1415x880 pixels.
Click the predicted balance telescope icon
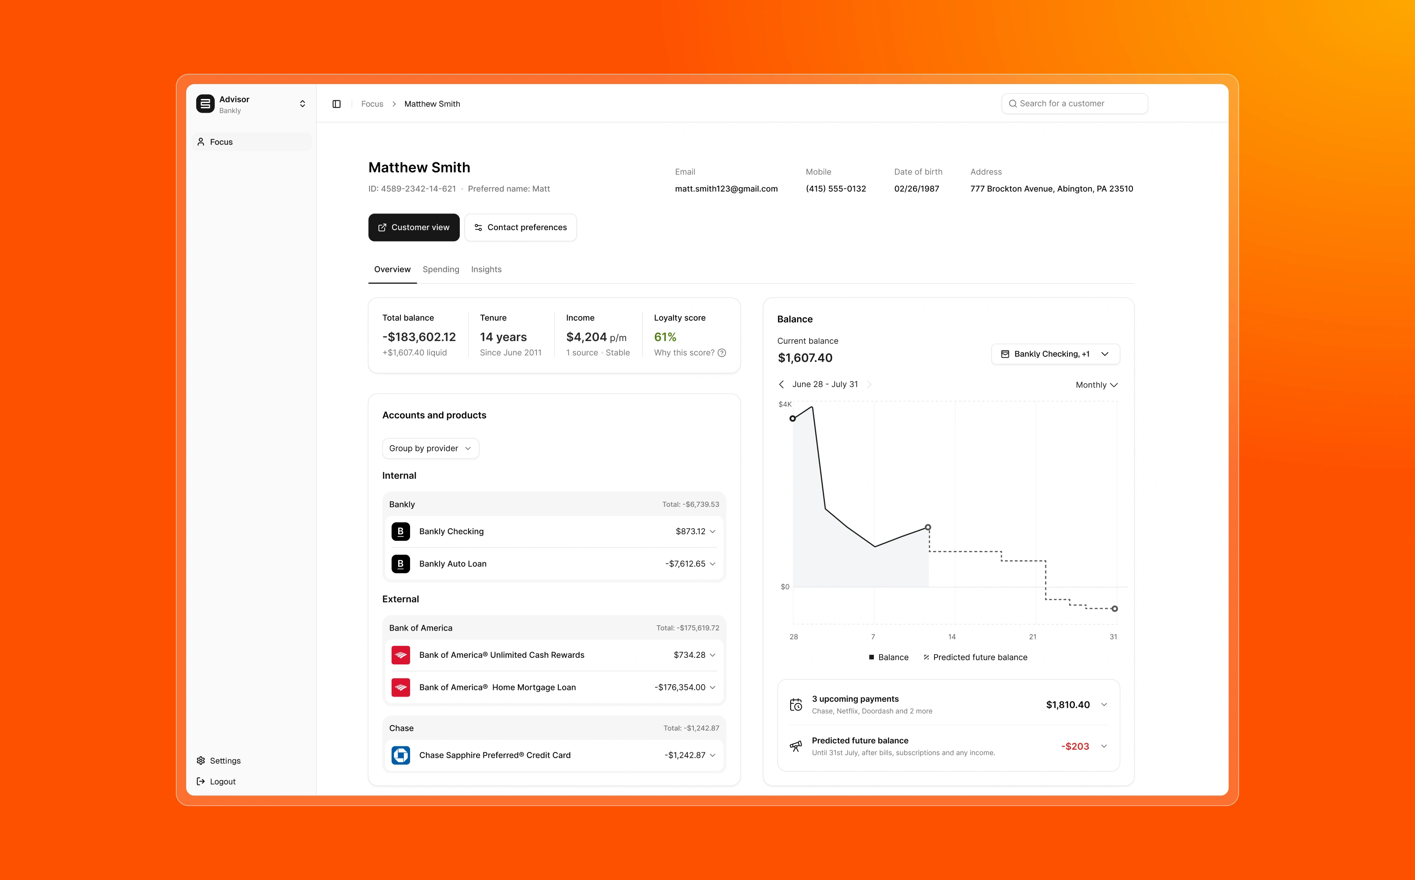pyautogui.click(x=795, y=746)
